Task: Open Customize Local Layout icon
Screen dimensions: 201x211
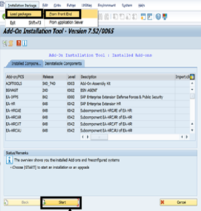Action: click(165, 16)
